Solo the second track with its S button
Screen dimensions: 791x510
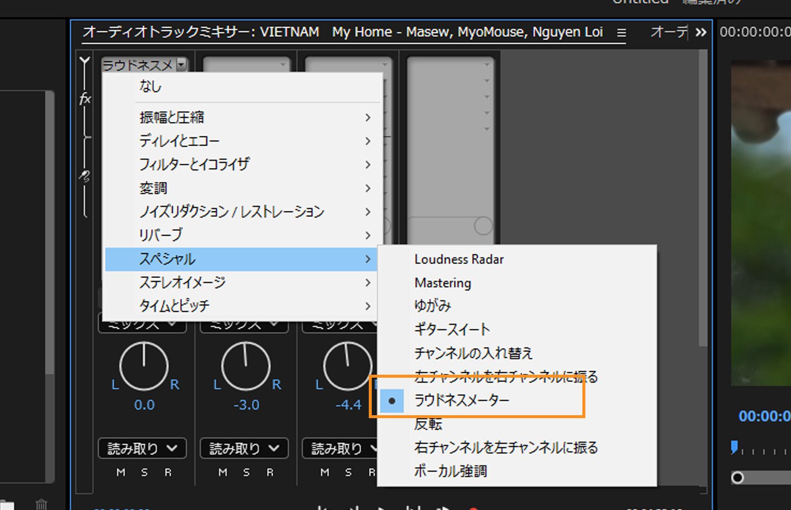coord(246,472)
